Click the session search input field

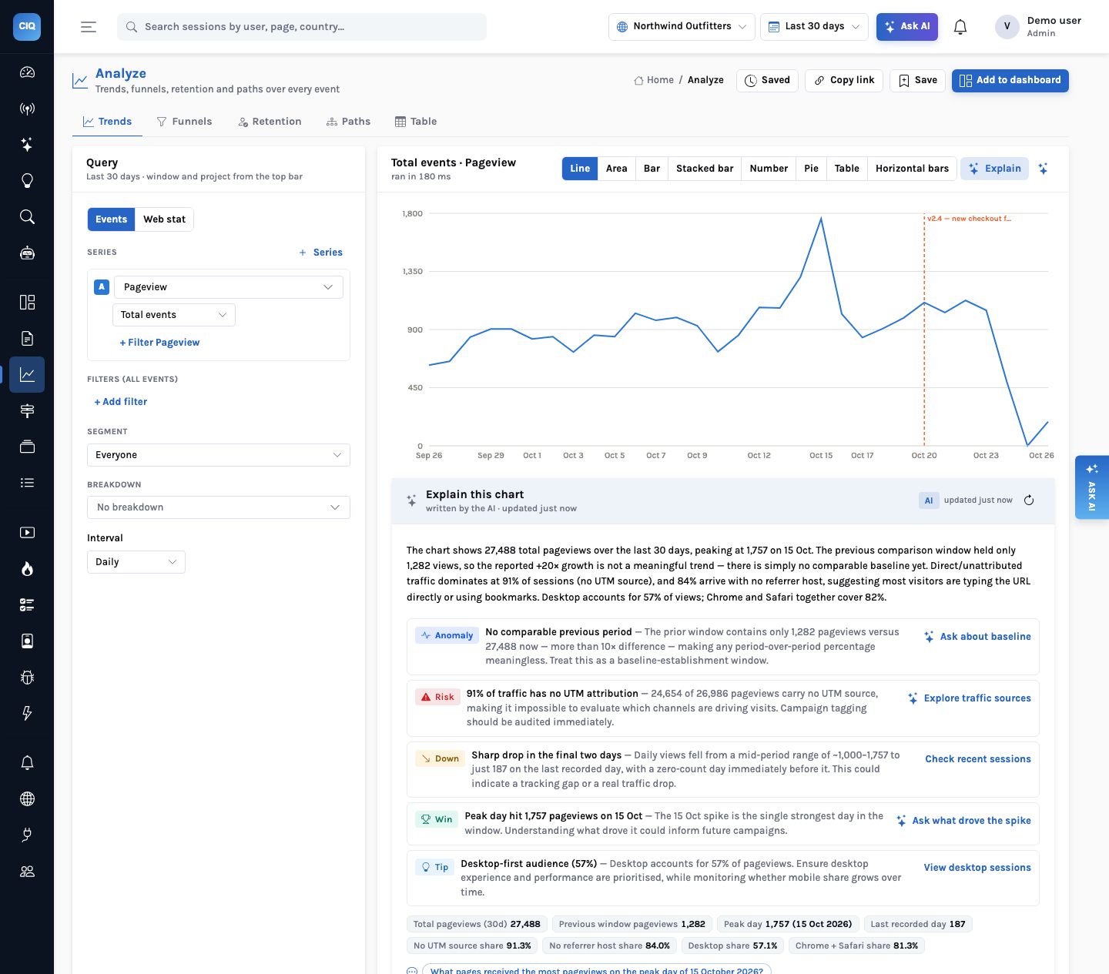click(302, 27)
